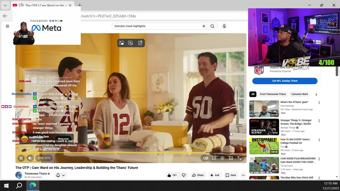Toggle closed captions CC button

[x=214, y=158]
